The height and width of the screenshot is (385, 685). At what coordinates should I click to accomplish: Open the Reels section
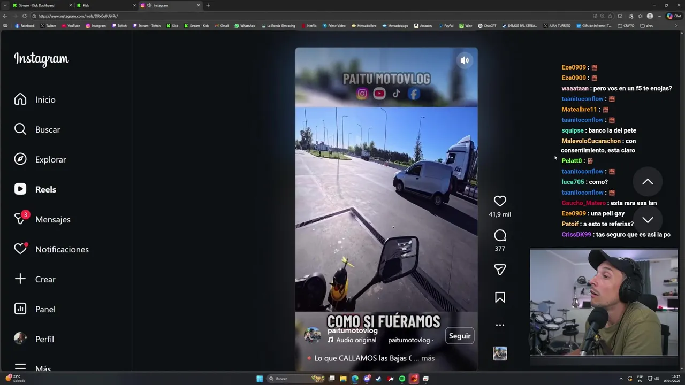35,189
